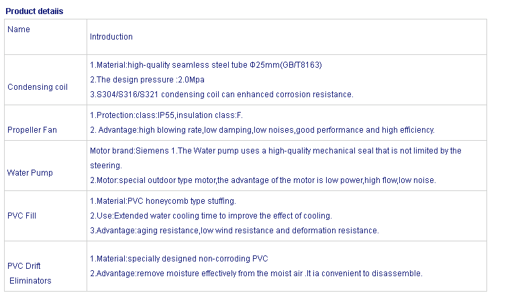Select the special outdoor type motor line

pos(262,180)
